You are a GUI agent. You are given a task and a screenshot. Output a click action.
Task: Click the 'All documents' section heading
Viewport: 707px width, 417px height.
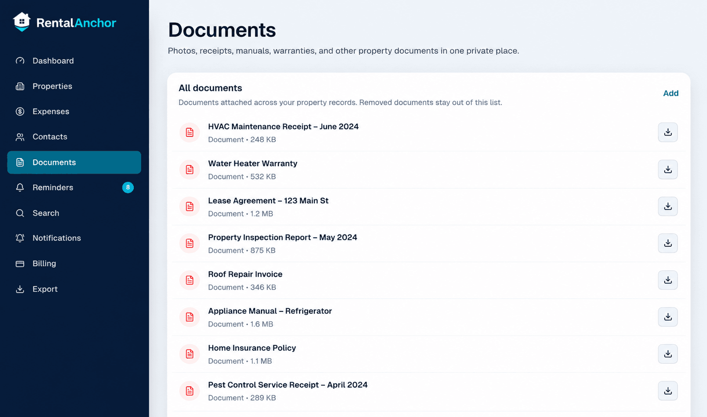click(x=210, y=88)
